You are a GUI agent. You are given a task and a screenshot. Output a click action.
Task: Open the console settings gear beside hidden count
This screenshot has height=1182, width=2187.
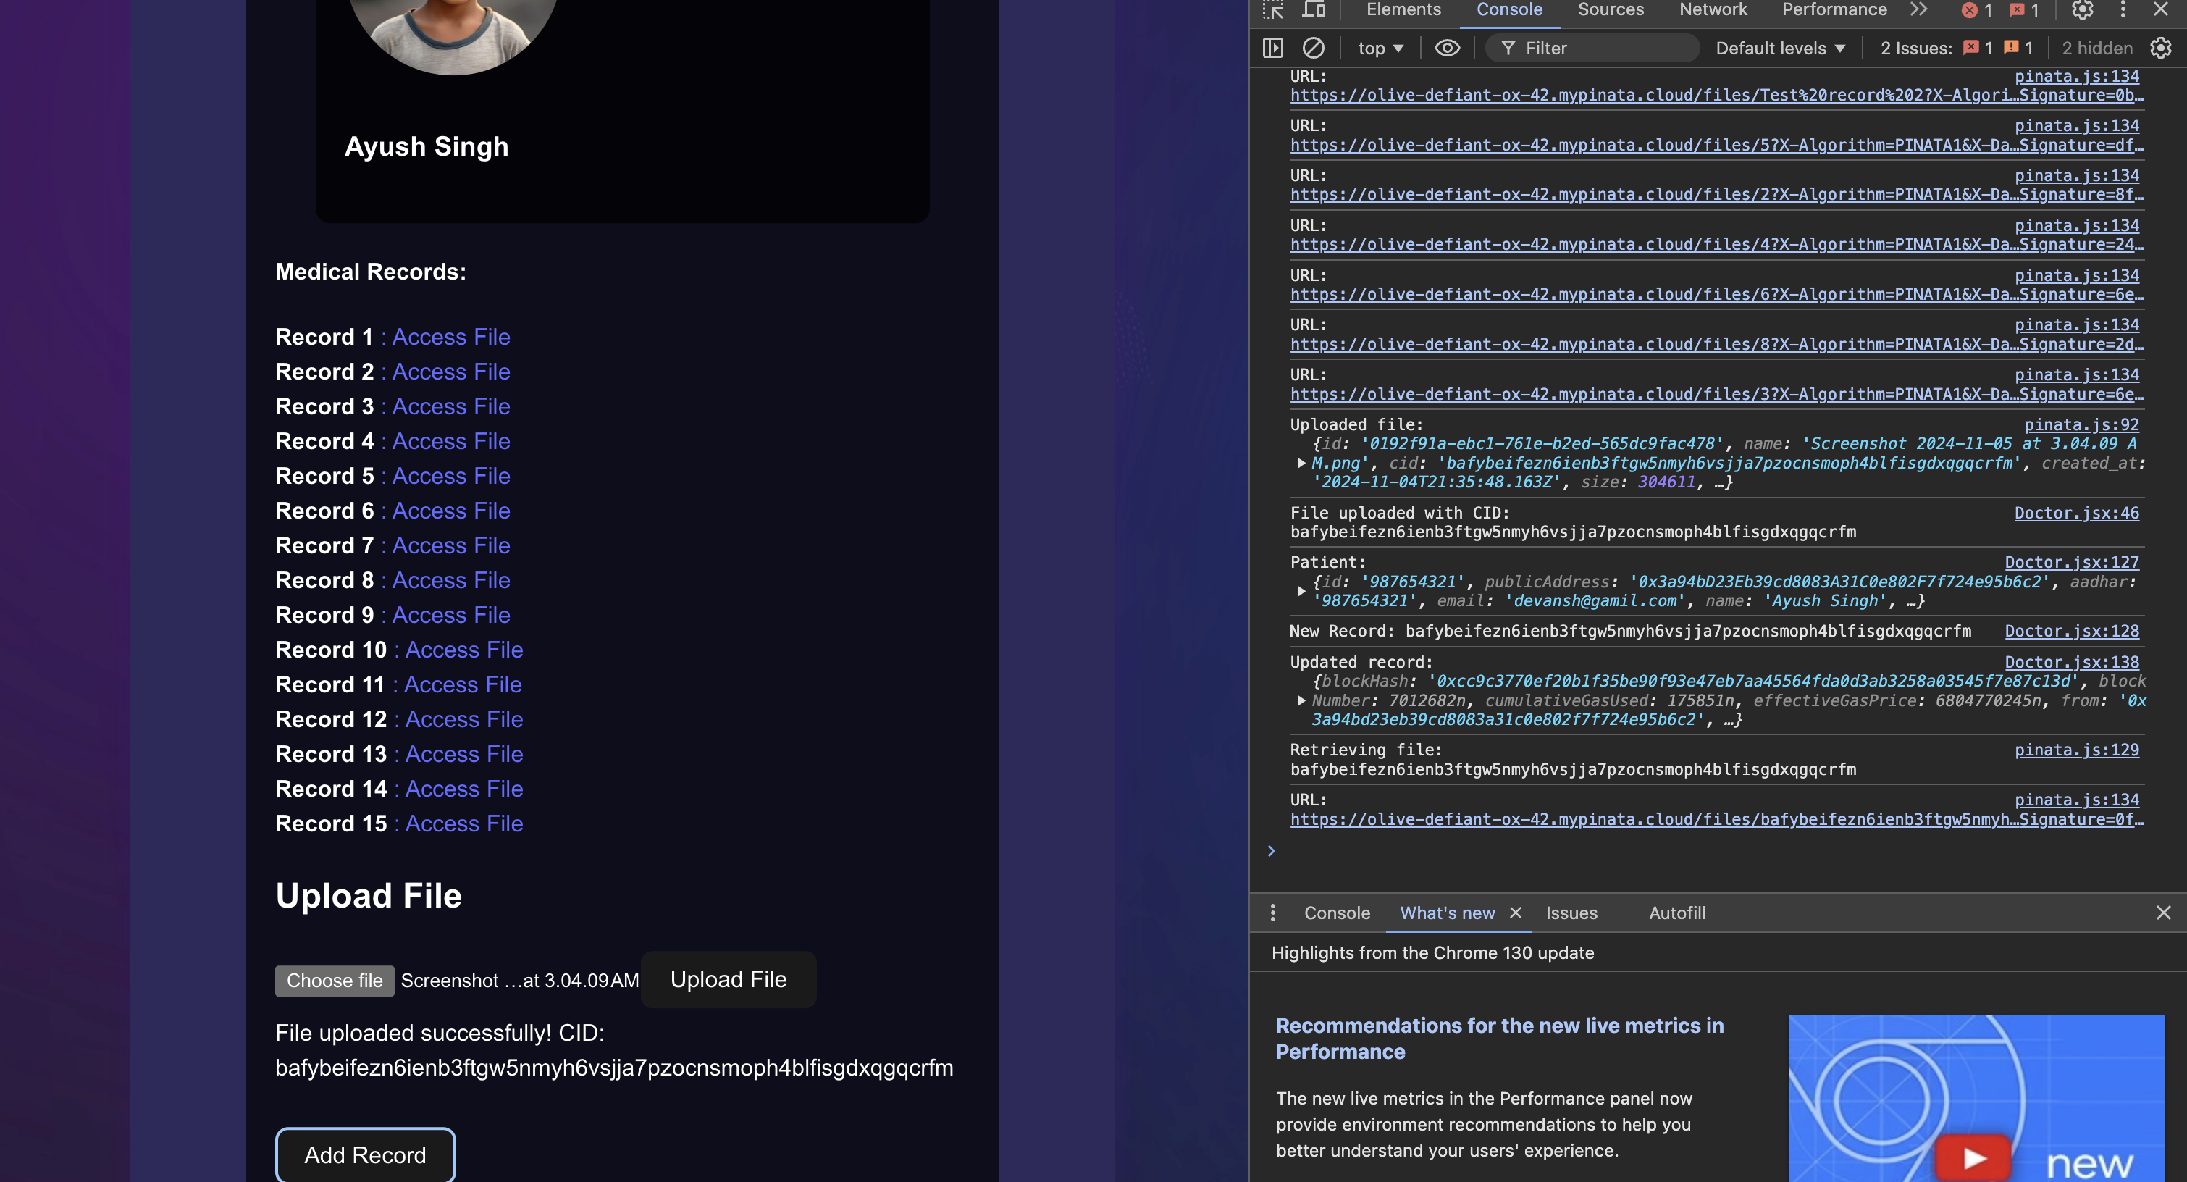pyautogui.click(x=2161, y=49)
